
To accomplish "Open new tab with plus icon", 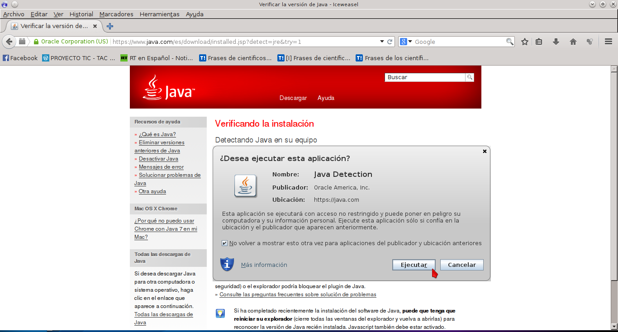I will 110,26.
